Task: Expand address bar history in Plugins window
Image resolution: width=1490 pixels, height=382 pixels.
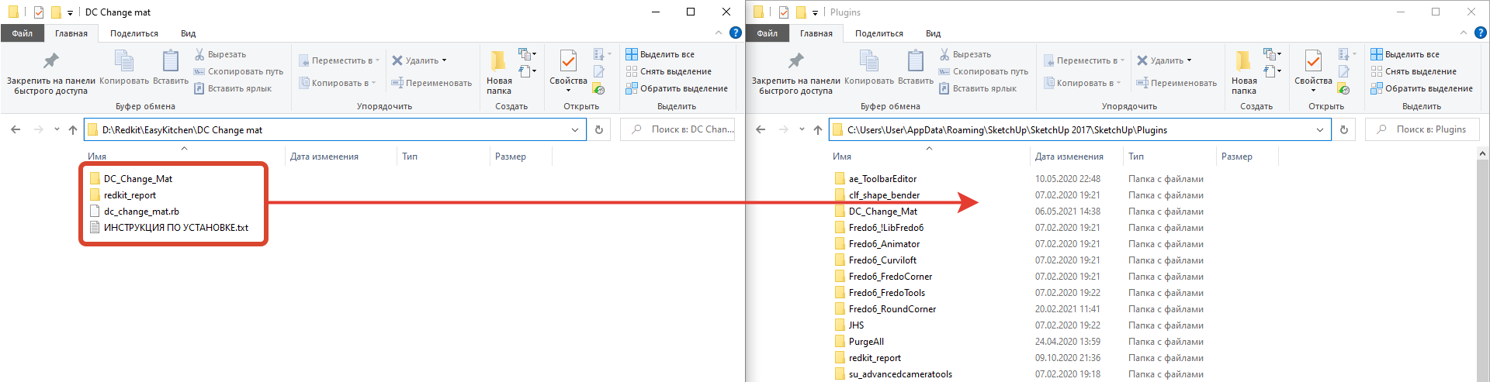Action: coord(1319,129)
